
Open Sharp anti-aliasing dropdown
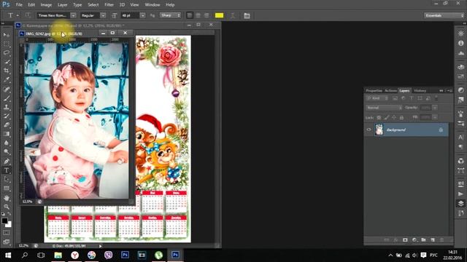[x=170, y=15]
